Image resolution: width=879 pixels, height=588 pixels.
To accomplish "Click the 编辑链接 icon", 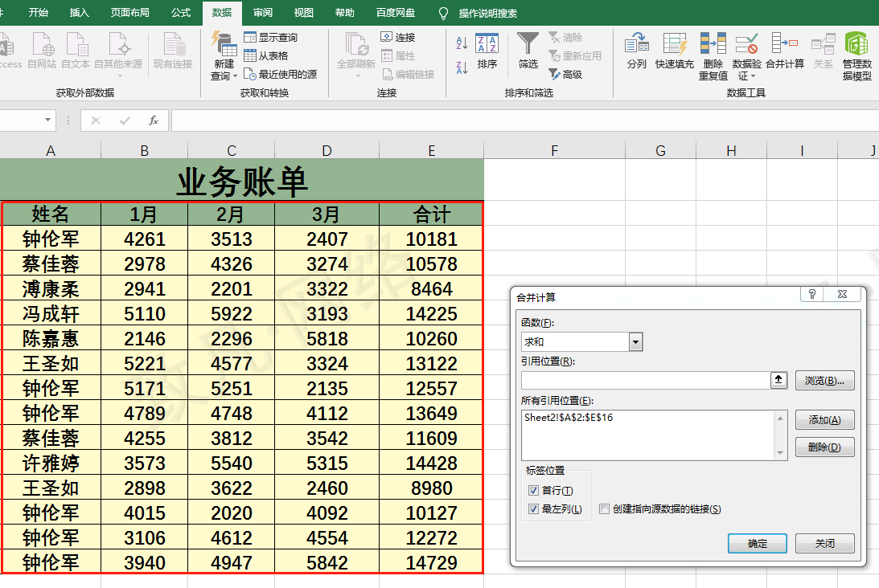I will coord(388,74).
